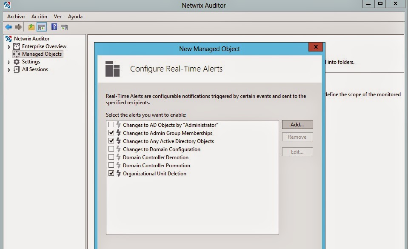Select Changes to Domain Configuration list entry

[161, 149]
